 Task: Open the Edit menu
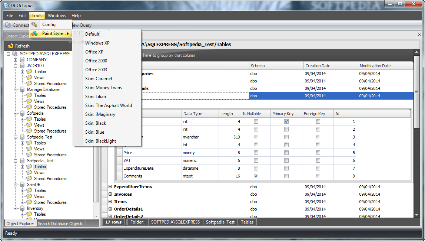22,16
